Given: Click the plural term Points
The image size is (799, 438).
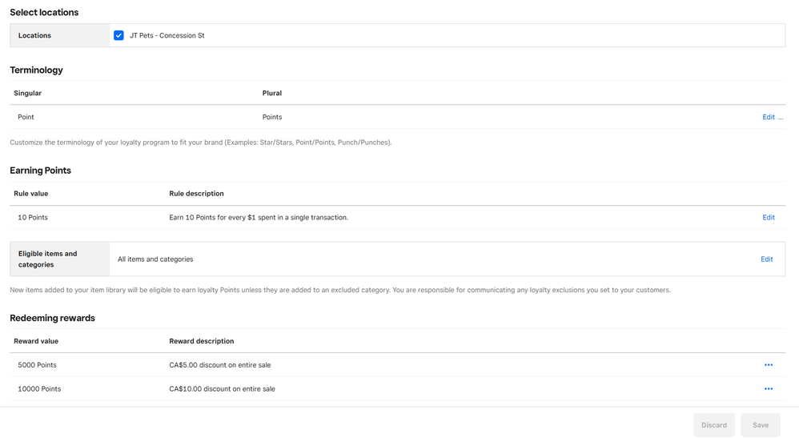Looking at the screenshot, I should point(272,117).
